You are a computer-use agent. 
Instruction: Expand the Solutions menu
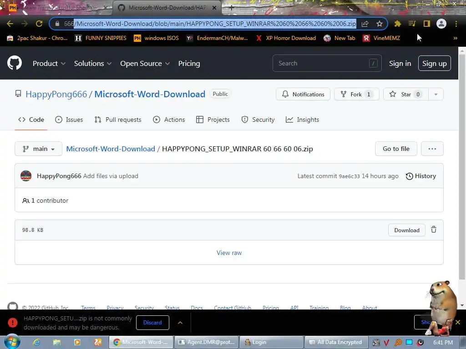click(93, 64)
